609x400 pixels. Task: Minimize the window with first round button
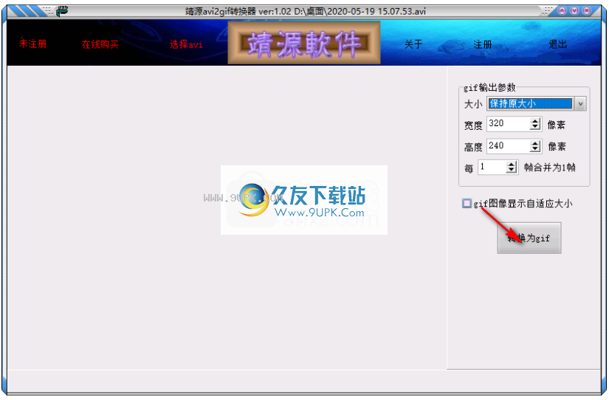click(562, 11)
